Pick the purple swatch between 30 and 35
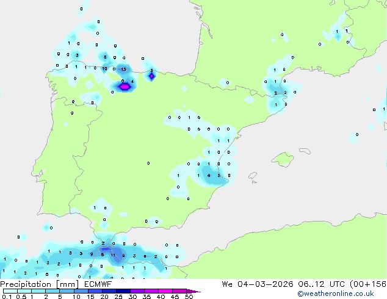 pos(137,291)
